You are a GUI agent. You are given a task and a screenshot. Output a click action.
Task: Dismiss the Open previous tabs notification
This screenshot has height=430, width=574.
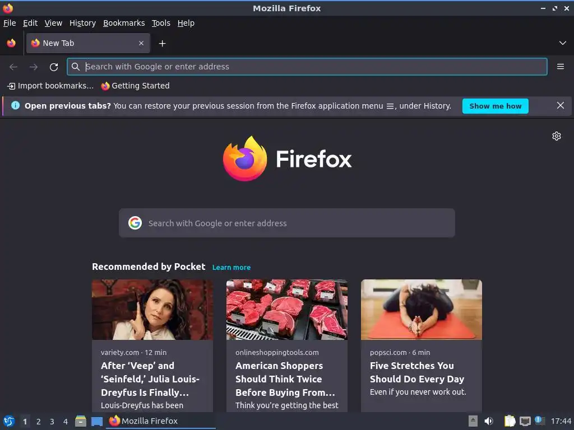(x=560, y=106)
